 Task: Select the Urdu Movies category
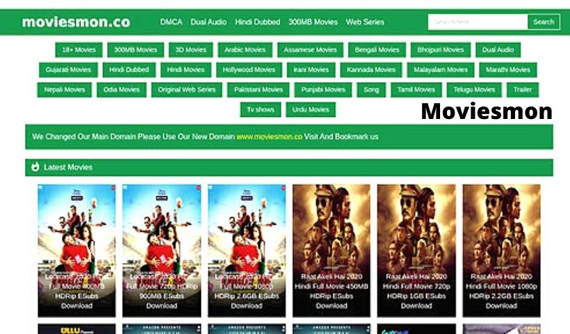pyautogui.click(x=311, y=109)
